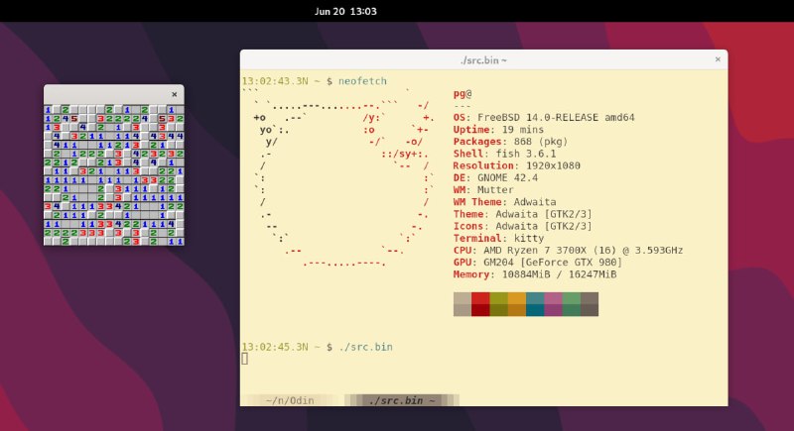Select the orange swatch in the top row
This screenshot has height=431, width=794.
(517, 297)
